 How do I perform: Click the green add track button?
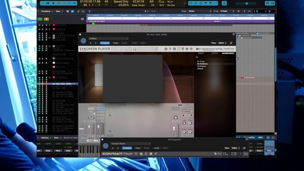40,19
